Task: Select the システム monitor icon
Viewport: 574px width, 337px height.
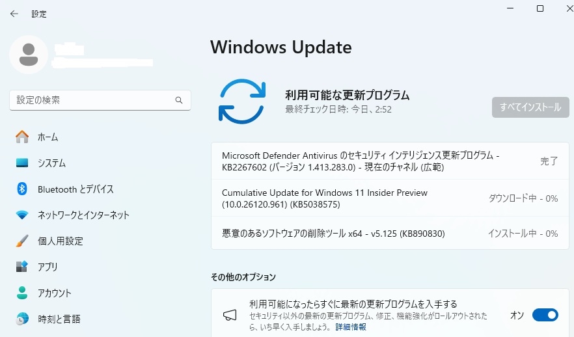Action: pos(22,163)
